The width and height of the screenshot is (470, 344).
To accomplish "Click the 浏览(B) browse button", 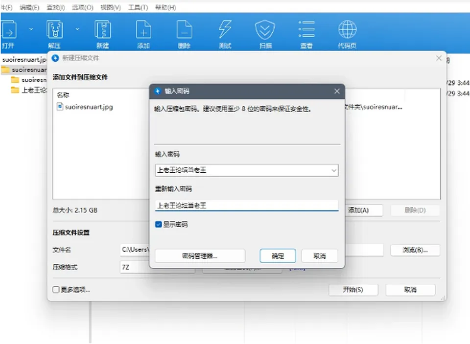I will (415, 250).
